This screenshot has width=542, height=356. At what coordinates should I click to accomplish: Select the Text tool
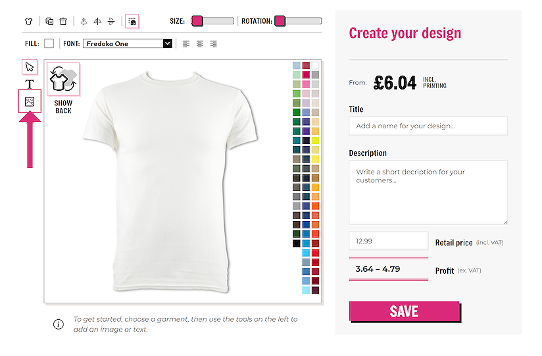(x=30, y=84)
